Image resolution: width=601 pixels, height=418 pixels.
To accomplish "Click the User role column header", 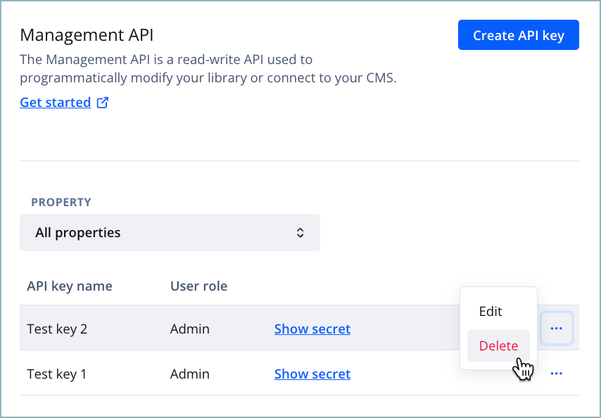I will [x=198, y=286].
